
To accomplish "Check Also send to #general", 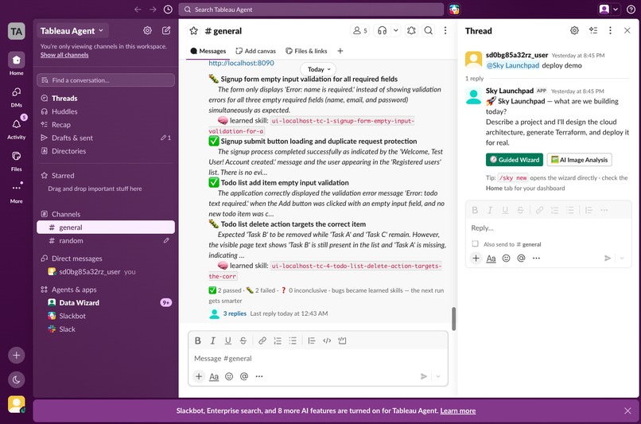I will (475, 244).
